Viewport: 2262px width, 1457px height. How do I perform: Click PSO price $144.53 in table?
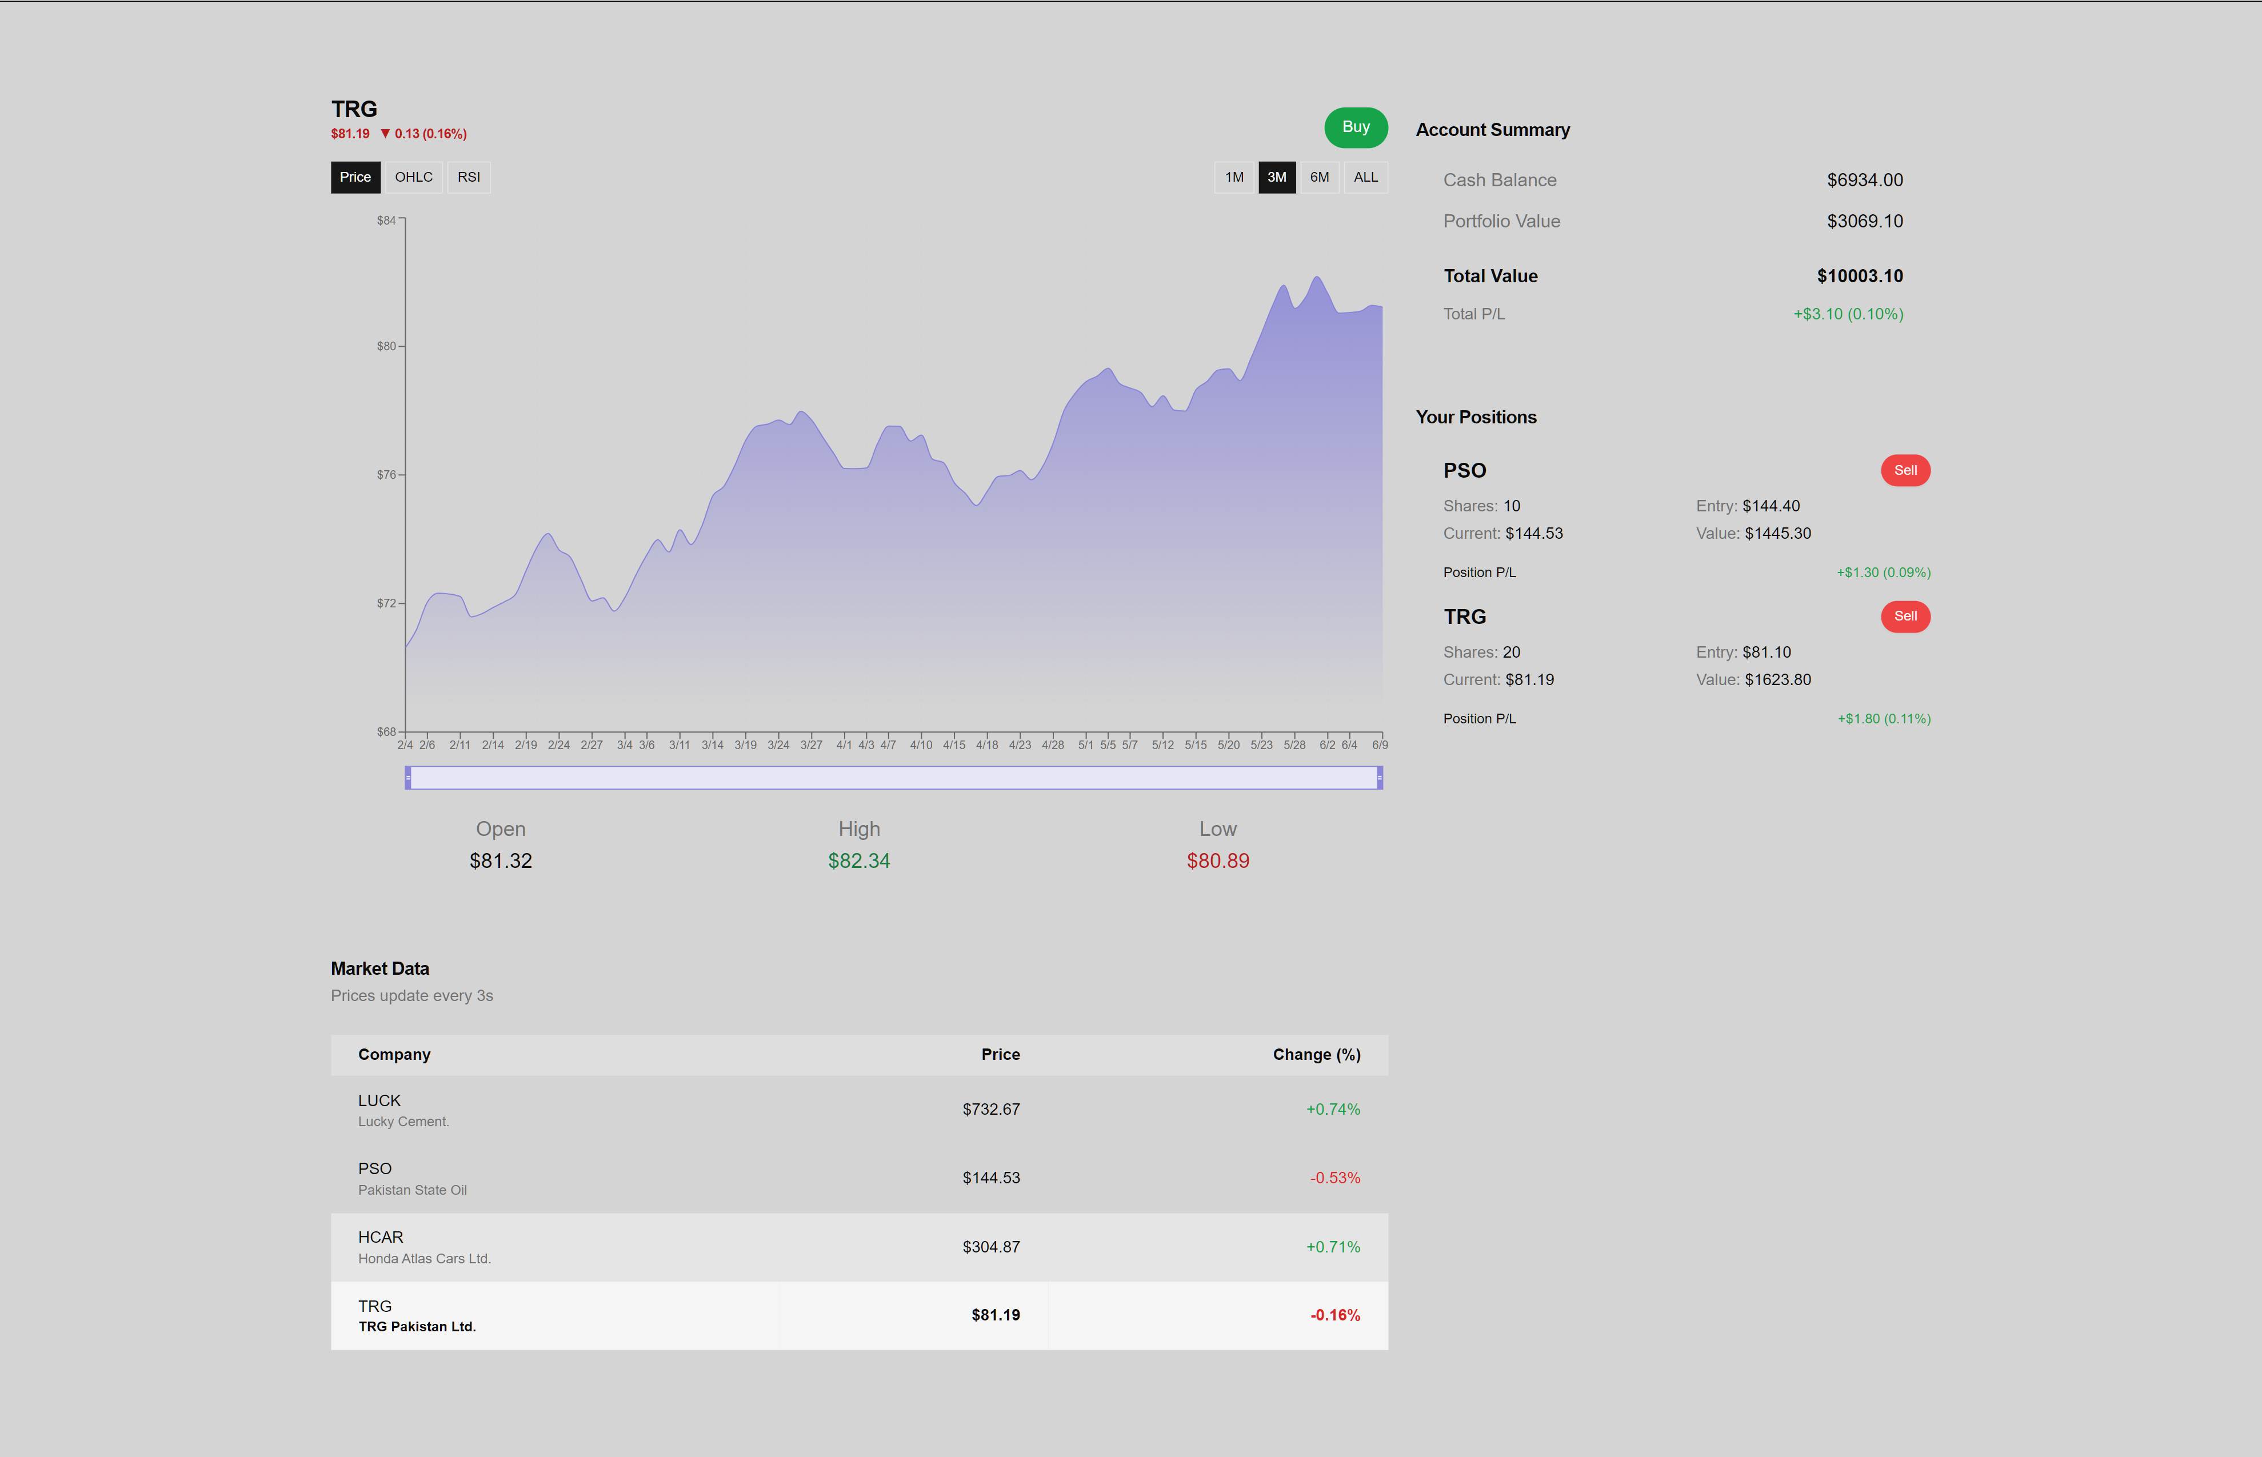(x=990, y=1178)
